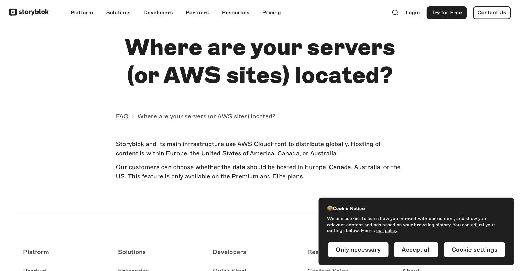Image resolution: width=520 pixels, height=271 pixels.
Task: Click the footer Platform heading
Action: 36,252
